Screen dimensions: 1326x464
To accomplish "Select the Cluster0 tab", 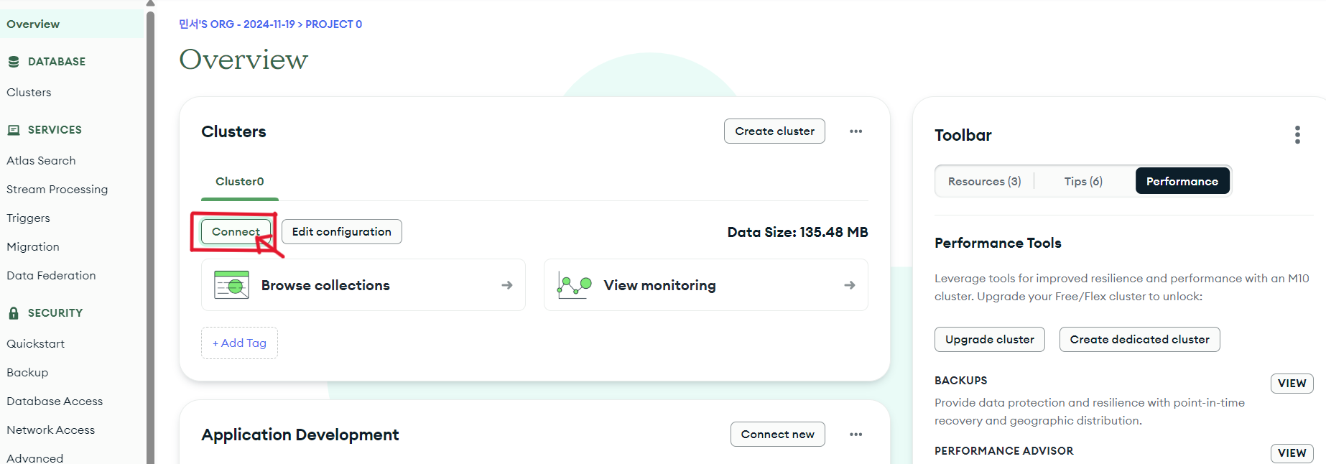I will pyautogui.click(x=240, y=182).
